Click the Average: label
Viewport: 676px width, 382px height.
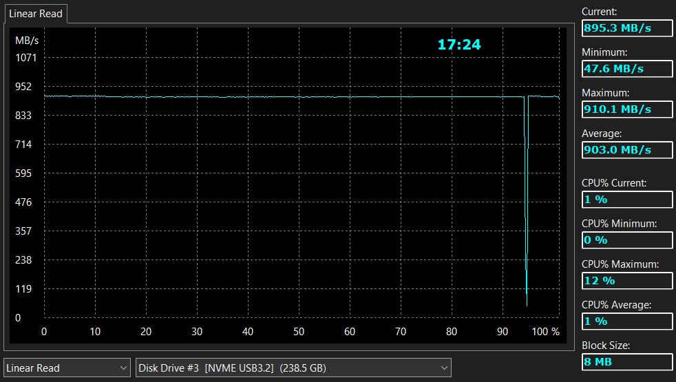tap(602, 134)
